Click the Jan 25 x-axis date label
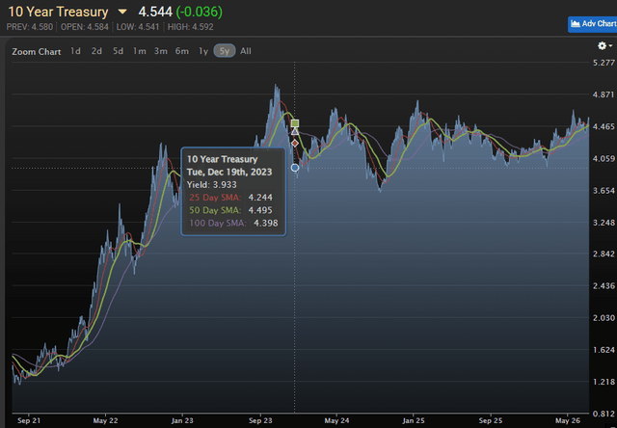 click(x=414, y=421)
